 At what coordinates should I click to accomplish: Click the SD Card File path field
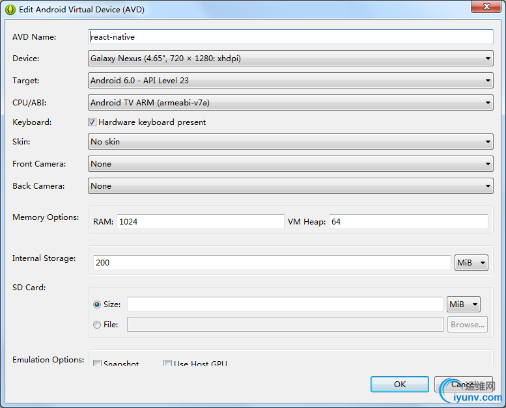click(x=285, y=325)
